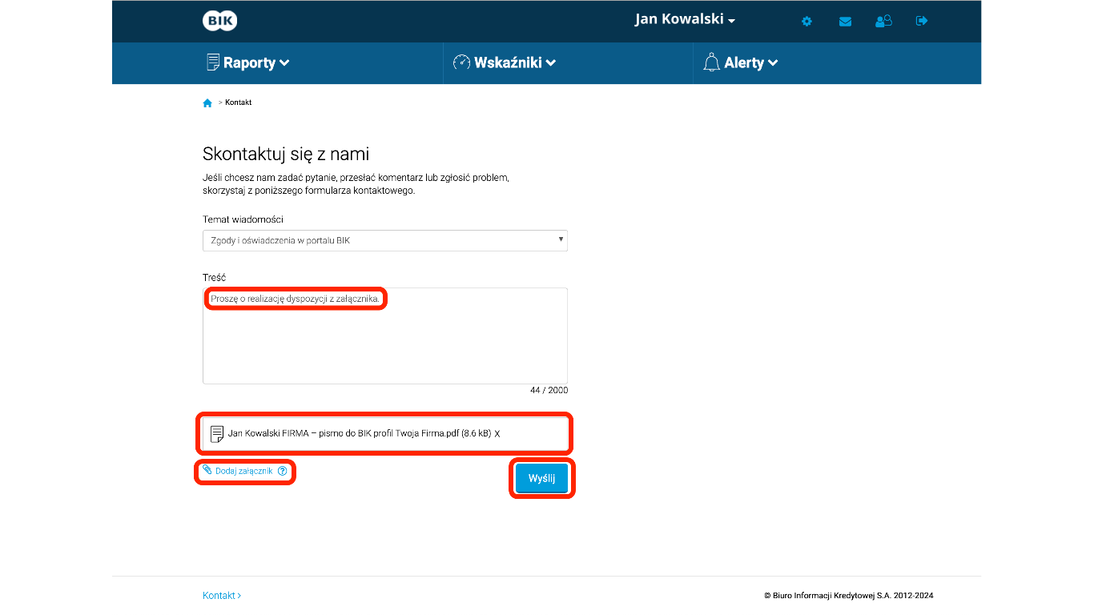Screen dimensions: 1094x615
Task: Click the Kontakt footer link
Action: coord(222,596)
